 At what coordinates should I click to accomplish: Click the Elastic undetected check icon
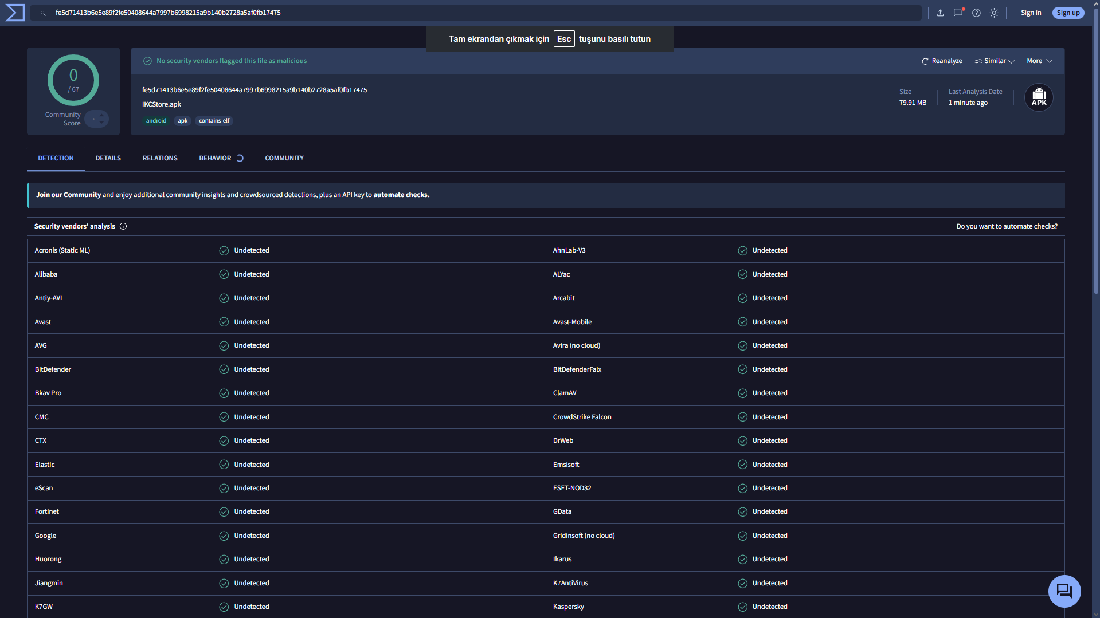click(x=224, y=465)
